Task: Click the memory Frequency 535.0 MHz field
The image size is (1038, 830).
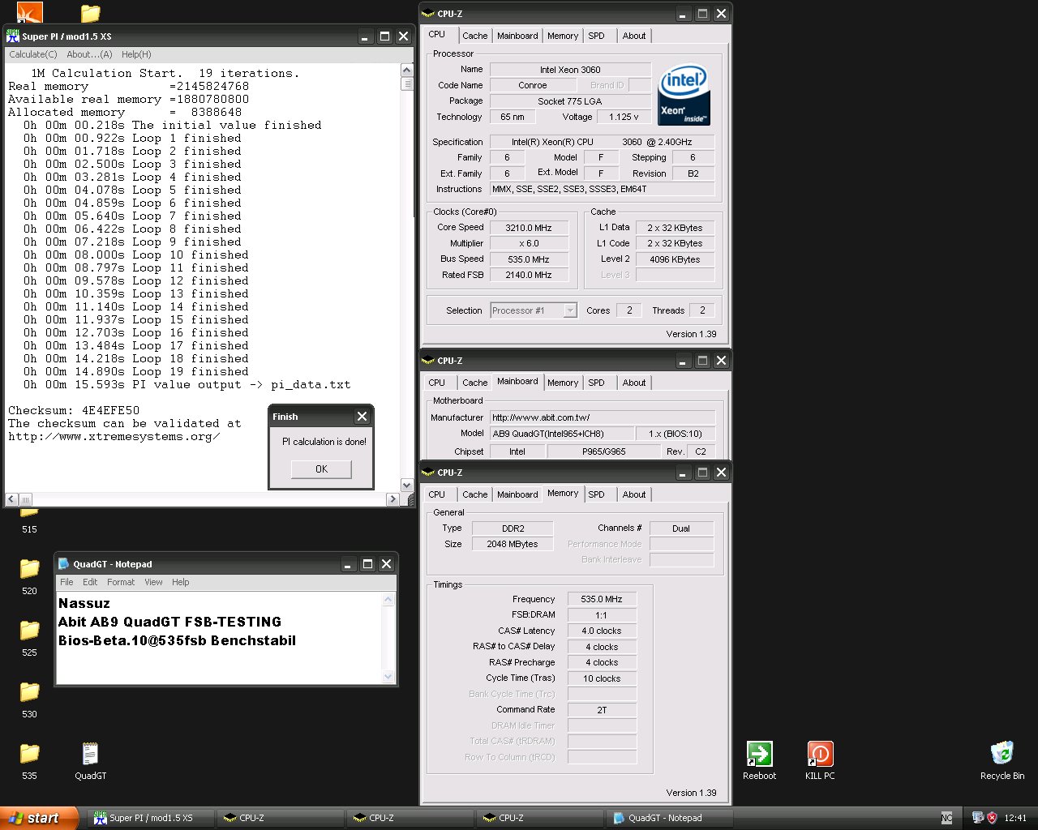Action: click(x=602, y=599)
